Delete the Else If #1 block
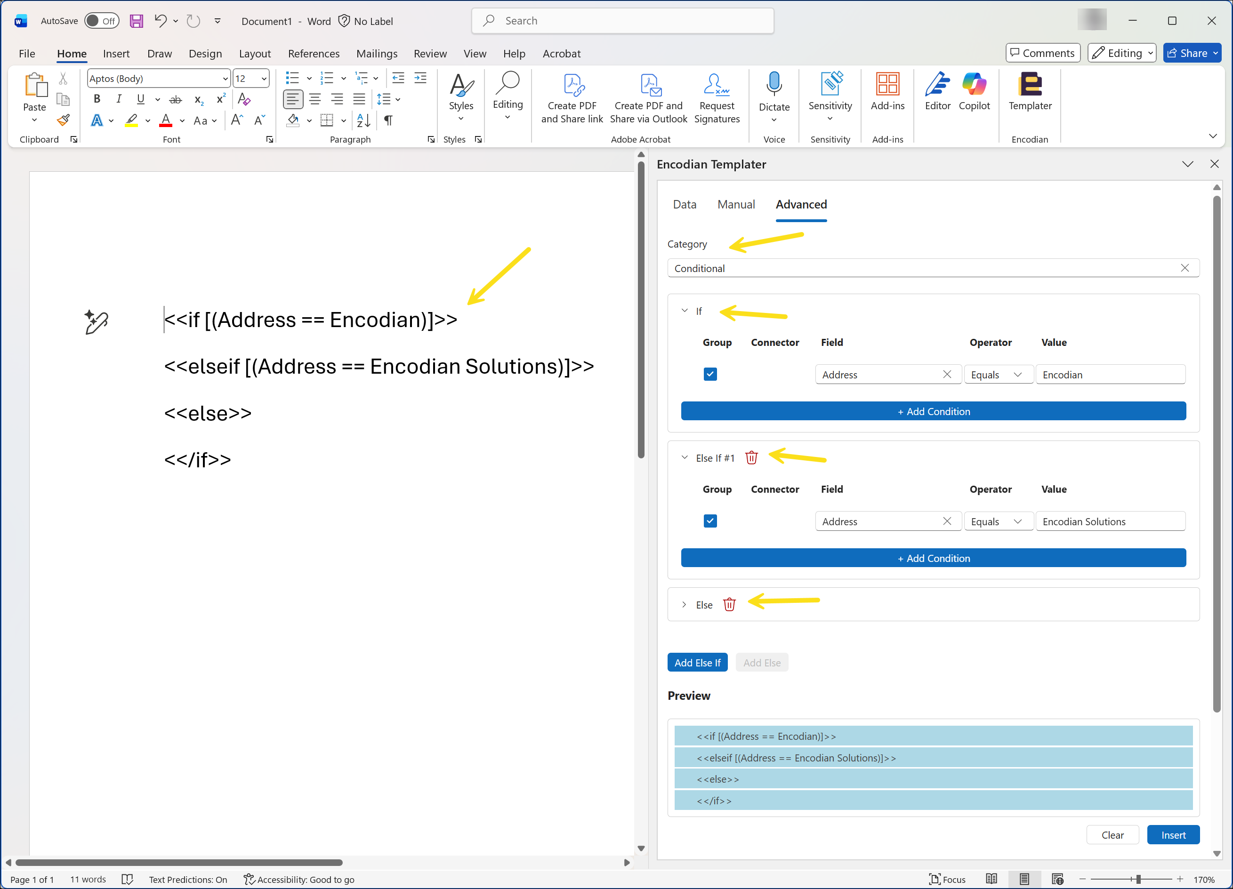 [x=751, y=457]
